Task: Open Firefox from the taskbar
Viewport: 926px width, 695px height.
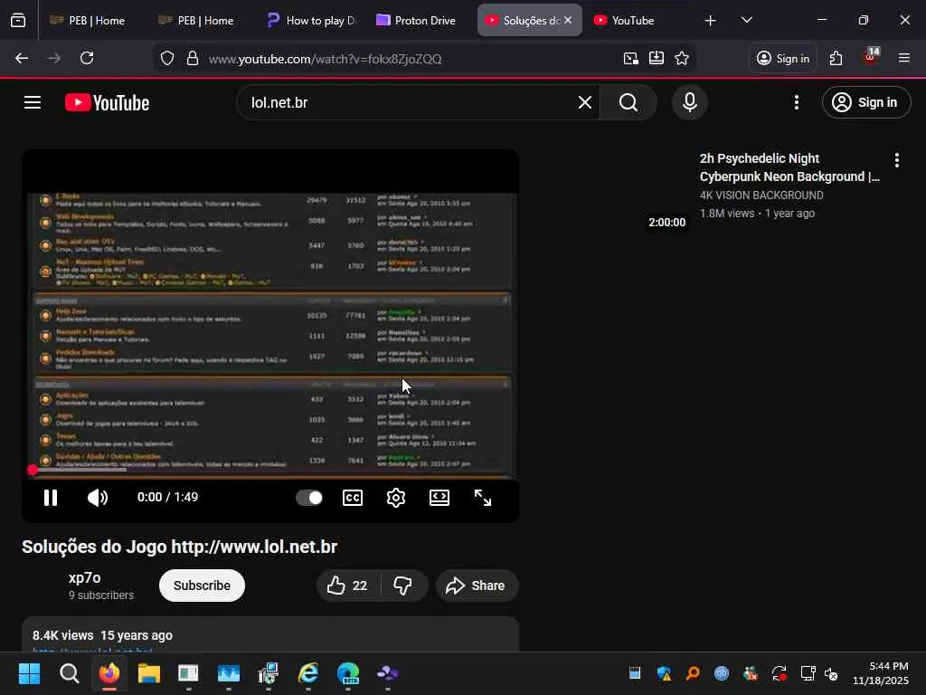Action: pyautogui.click(x=109, y=673)
